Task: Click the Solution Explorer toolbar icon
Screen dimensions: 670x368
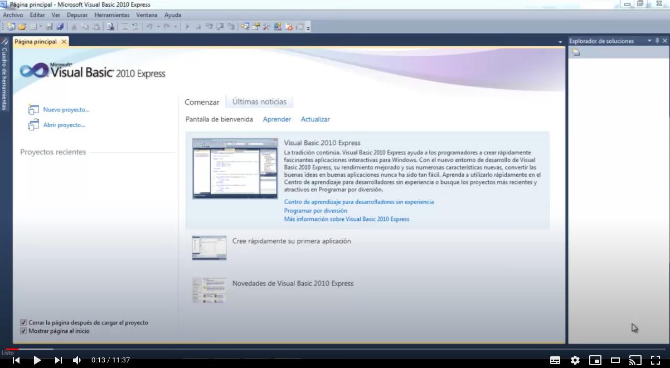Action: [x=245, y=26]
